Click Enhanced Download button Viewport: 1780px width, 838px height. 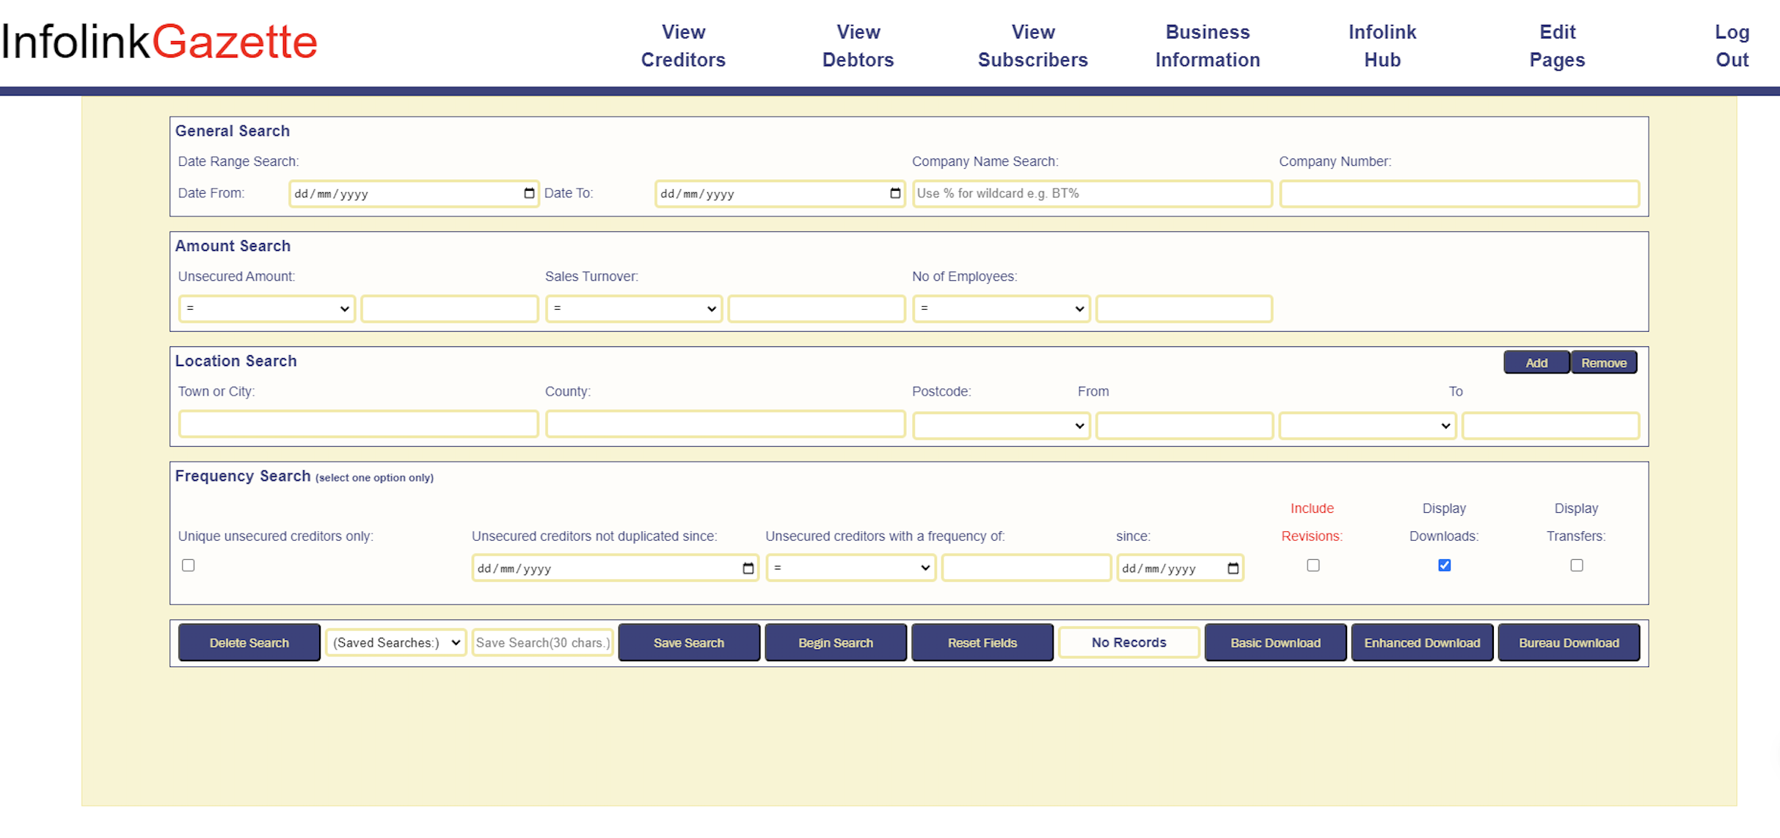coord(1422,643)
